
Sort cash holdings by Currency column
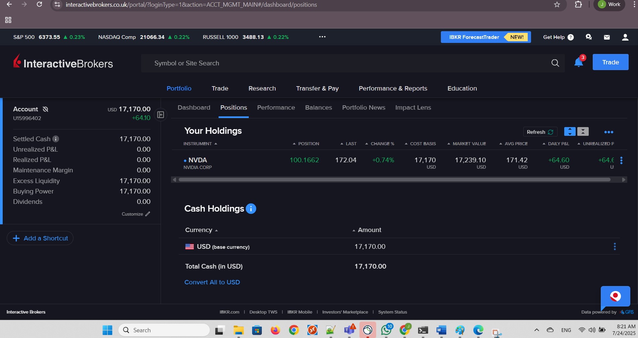pos(201,230)
